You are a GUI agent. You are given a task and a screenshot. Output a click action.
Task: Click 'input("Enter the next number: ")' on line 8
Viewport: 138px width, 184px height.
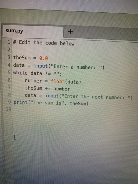(x=89, y=97)
